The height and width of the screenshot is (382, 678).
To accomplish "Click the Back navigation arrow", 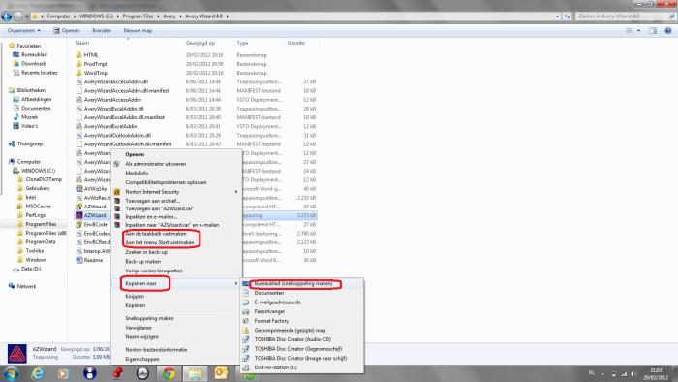I will coord(7,16).
